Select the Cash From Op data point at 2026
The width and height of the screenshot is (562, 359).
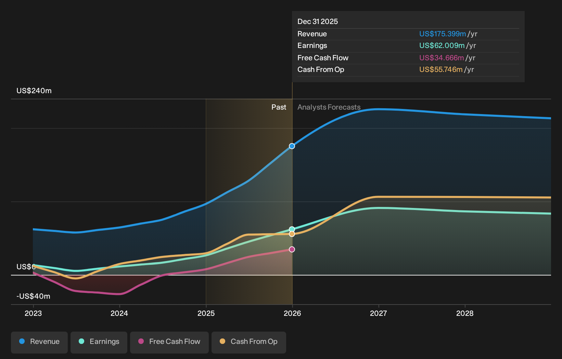pos(292,234)
